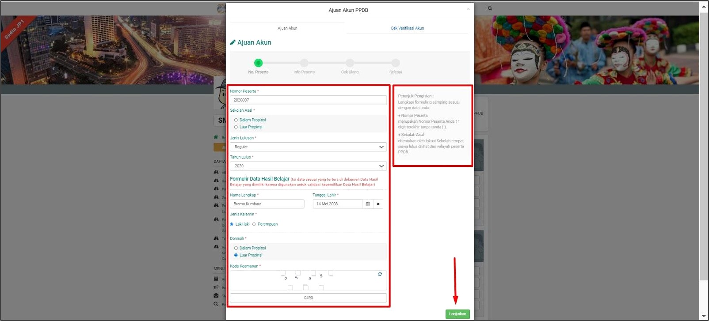Click the search magnifier icon in the top bar
The height and width of the screenshot is (321, 709).
[x=490, y=8]
